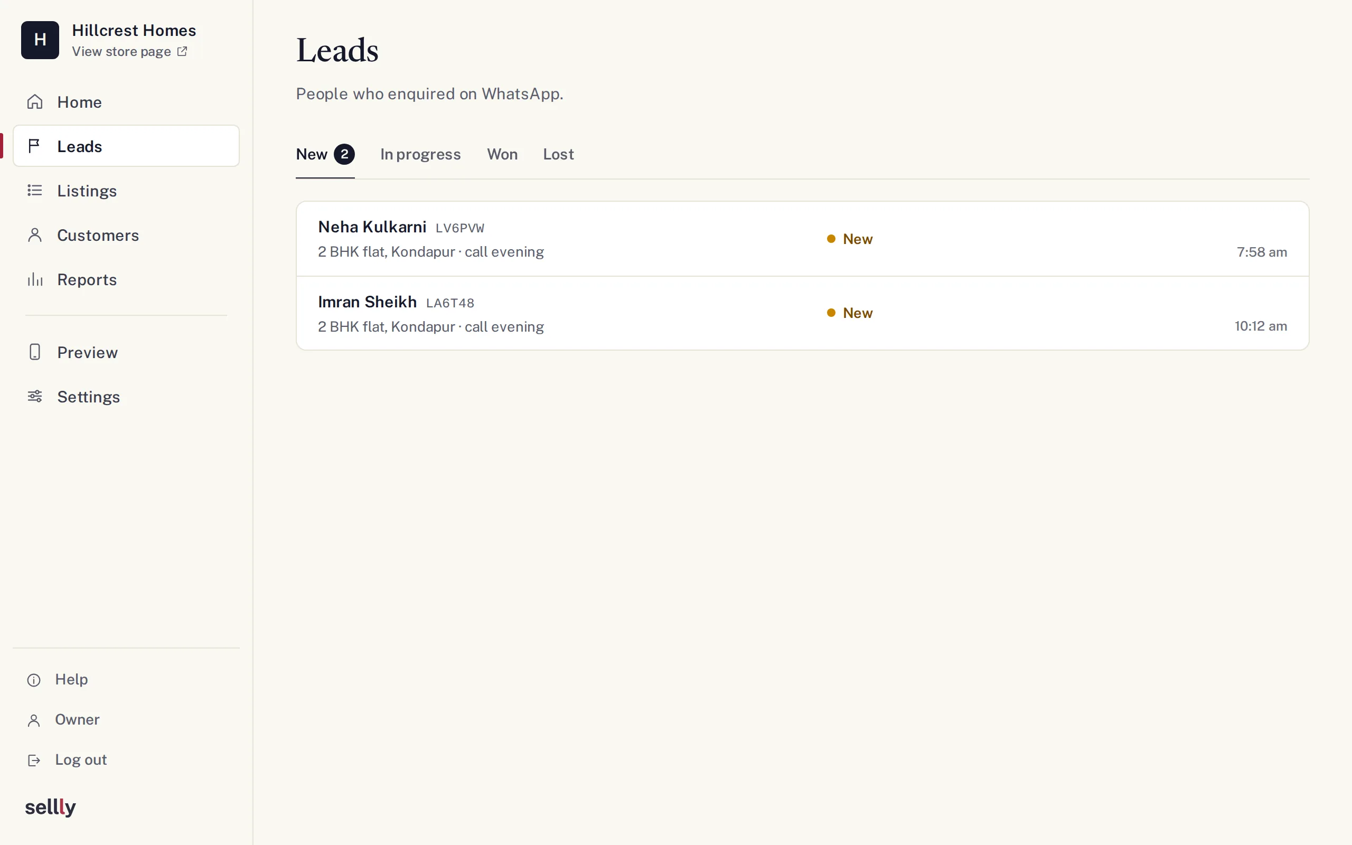Click the Listings list icon

(35, 191)
